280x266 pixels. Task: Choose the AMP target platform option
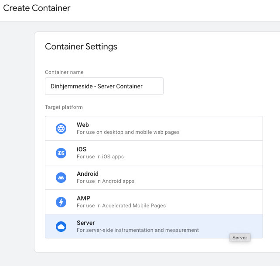[x=154, y=202]
